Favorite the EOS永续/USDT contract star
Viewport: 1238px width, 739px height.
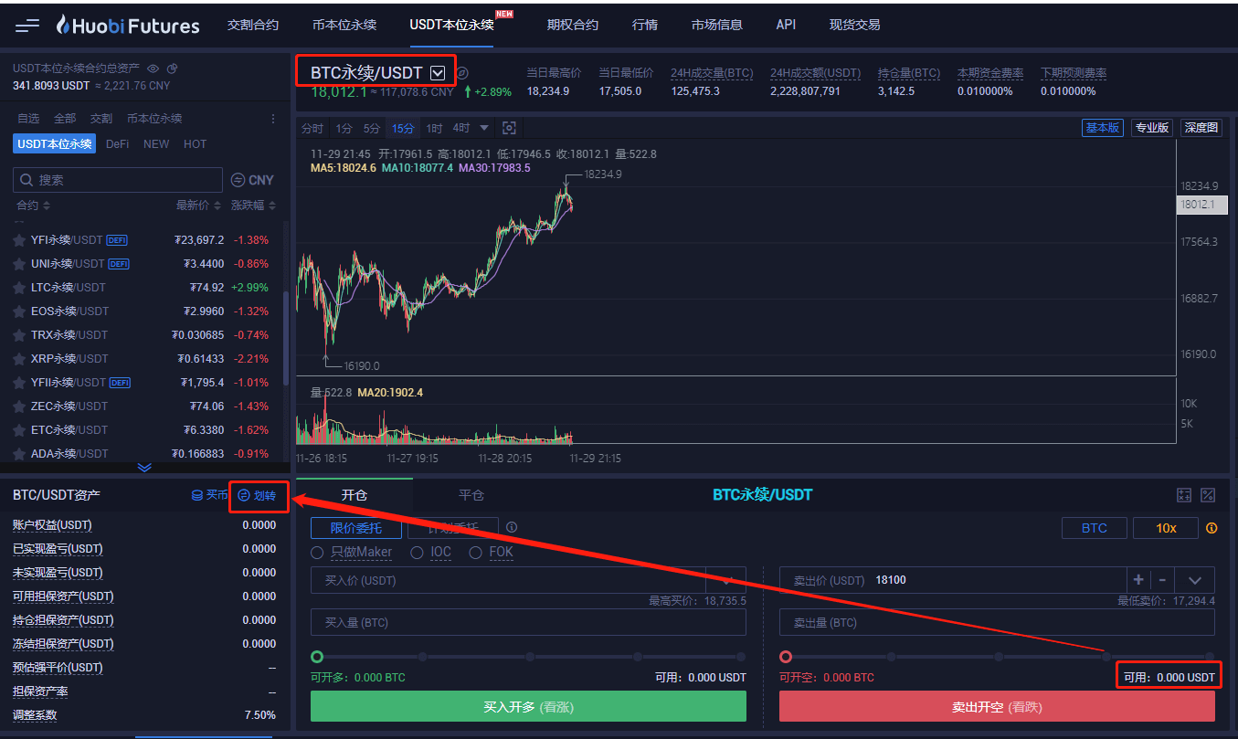pos(18,311)
